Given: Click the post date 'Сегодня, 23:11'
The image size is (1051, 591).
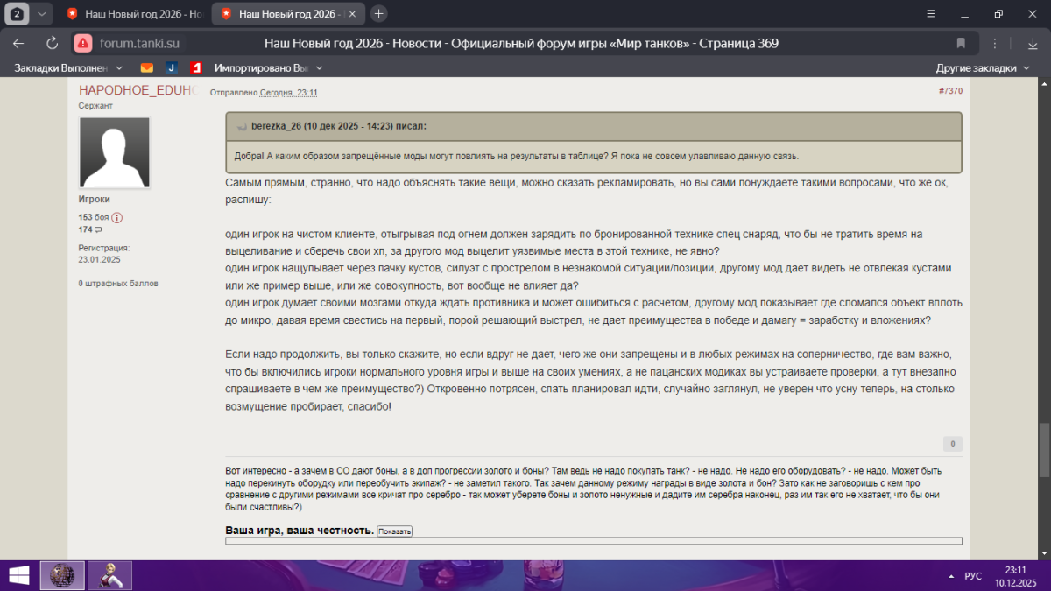Looking at the screenshot, I should [x=288, y=92].
